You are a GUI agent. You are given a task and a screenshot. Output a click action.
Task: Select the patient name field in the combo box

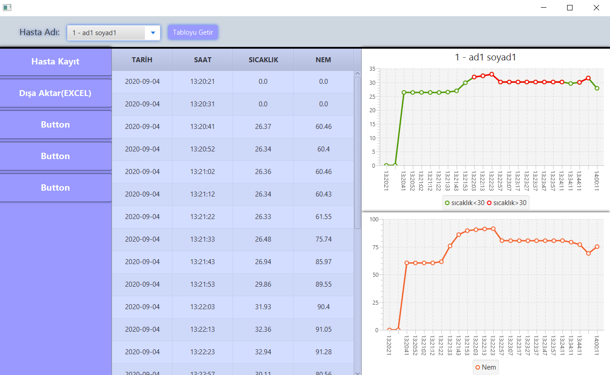(x=104, y=32)
